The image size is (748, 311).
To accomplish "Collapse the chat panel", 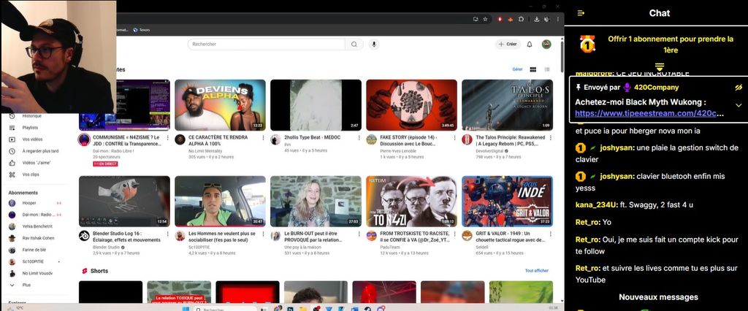I will pyautogui.click(x=581, y=13).
